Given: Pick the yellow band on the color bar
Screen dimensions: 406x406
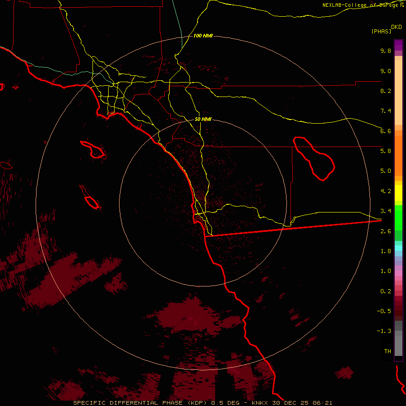Looking at the screenshot, I should [x=398, y=193].
